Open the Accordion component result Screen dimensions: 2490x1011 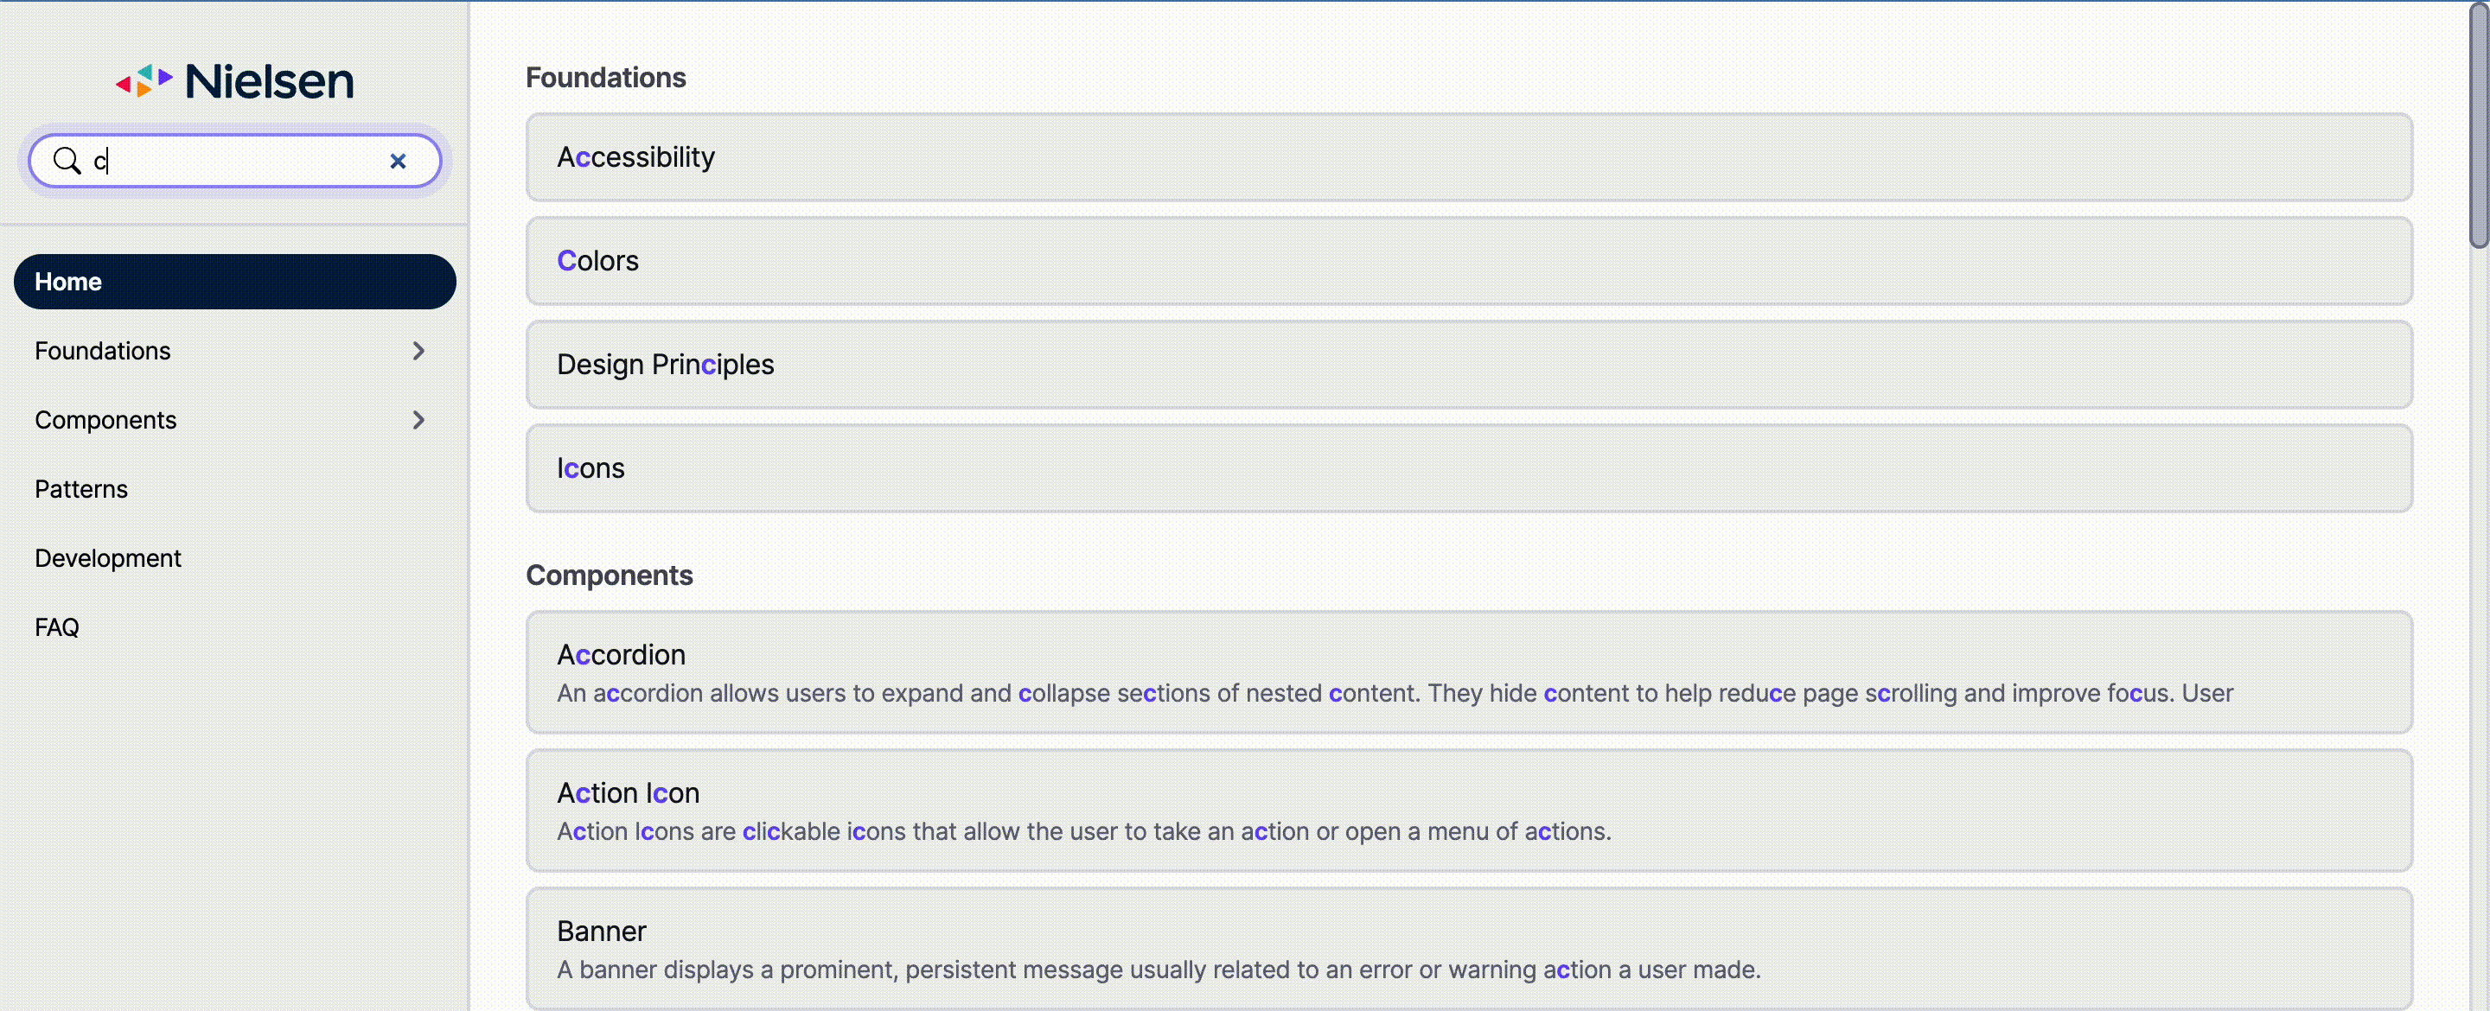tap(1468, 673)
